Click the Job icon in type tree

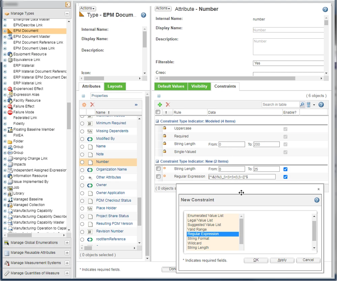click(x=10, y=188)
